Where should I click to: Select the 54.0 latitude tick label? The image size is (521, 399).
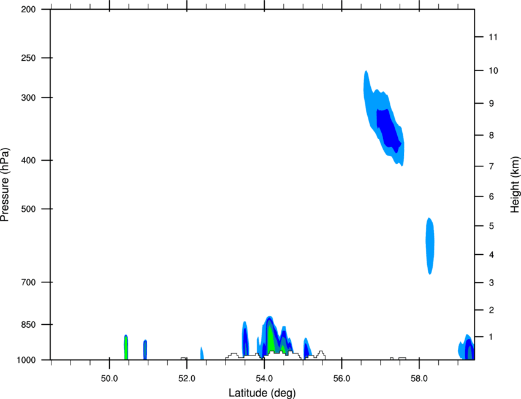click(x=264, y=379)
